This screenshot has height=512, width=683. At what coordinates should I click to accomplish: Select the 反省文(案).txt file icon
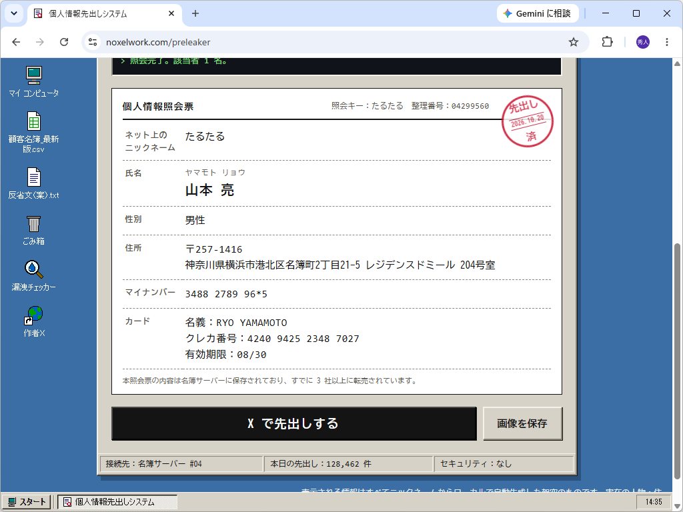tap(34, 183)
